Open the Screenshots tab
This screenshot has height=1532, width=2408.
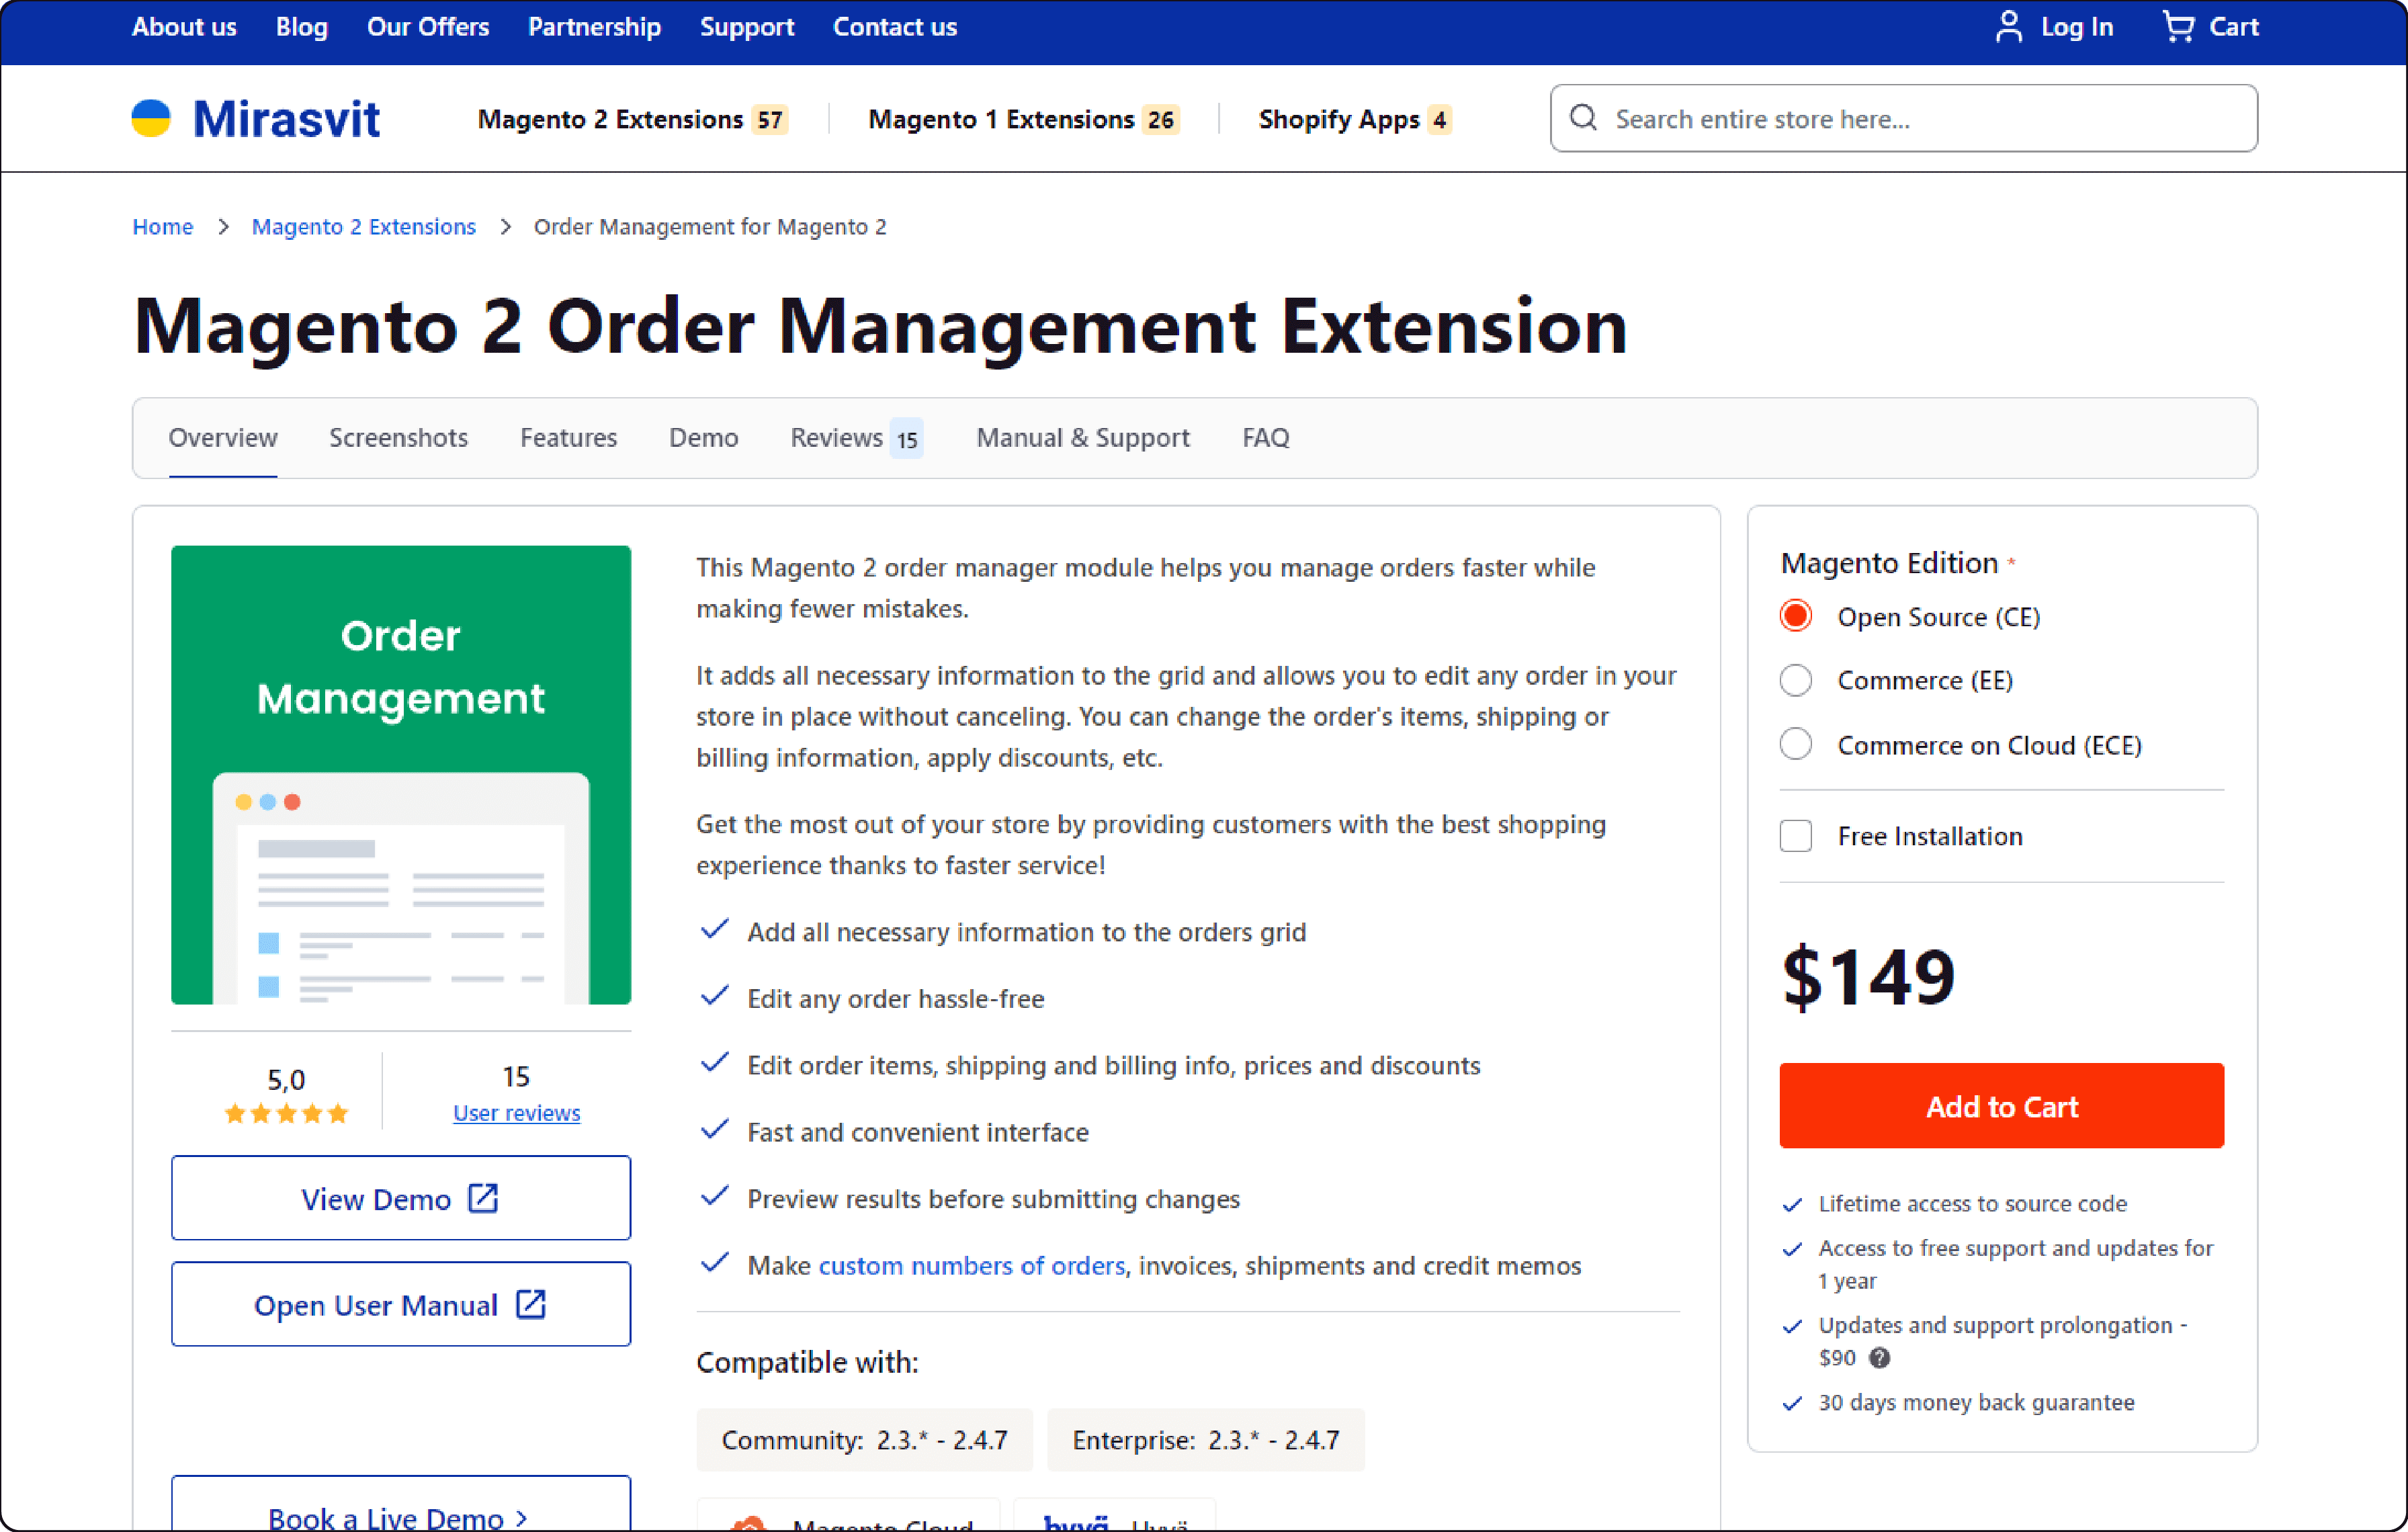click(x=398, y=437)
